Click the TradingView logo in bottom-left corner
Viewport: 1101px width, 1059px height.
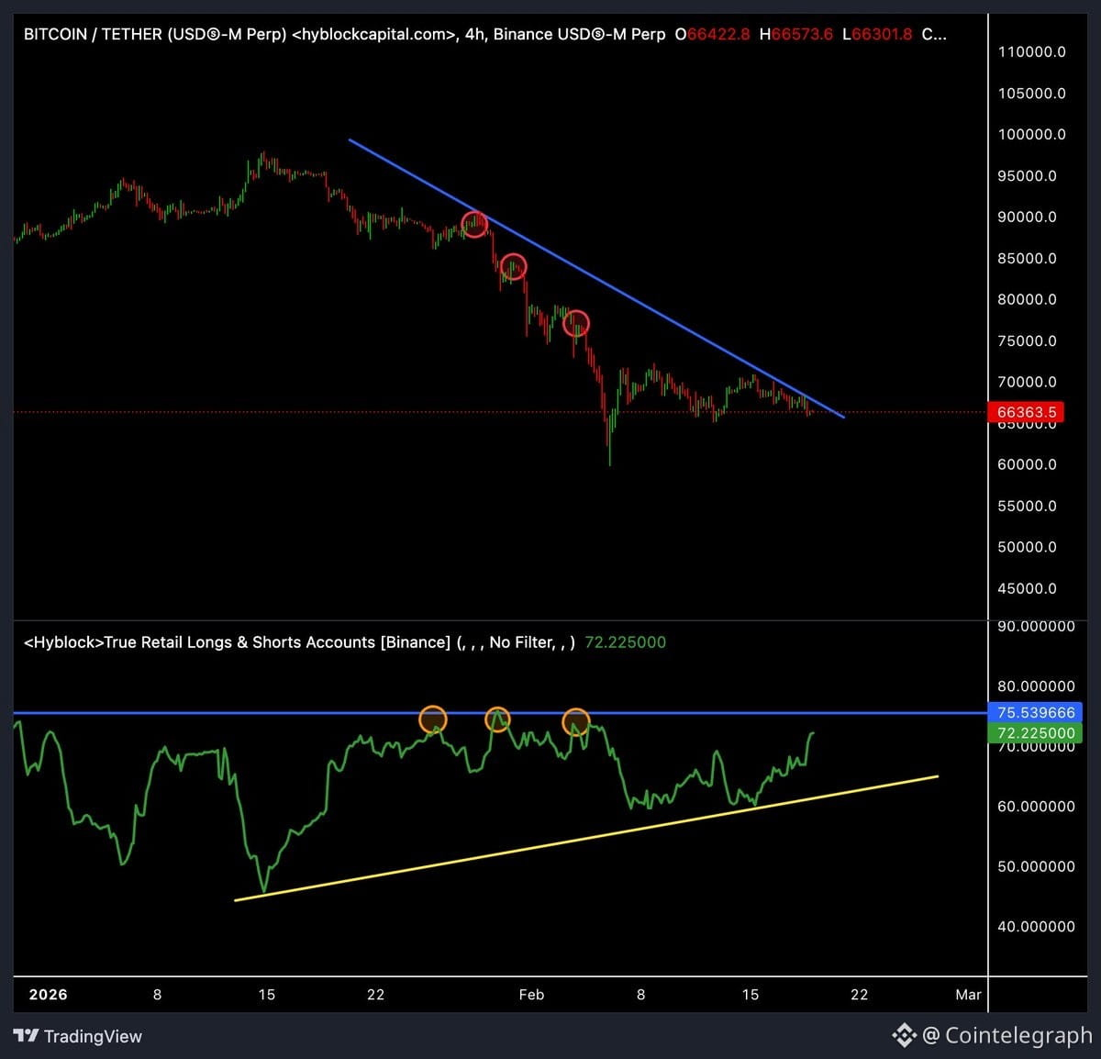coord(28,1036)
